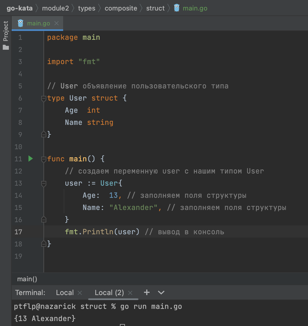This screenshot has height=326, width=308.
Task: Open the Project tool window
Action: click(x=6, y=35)
